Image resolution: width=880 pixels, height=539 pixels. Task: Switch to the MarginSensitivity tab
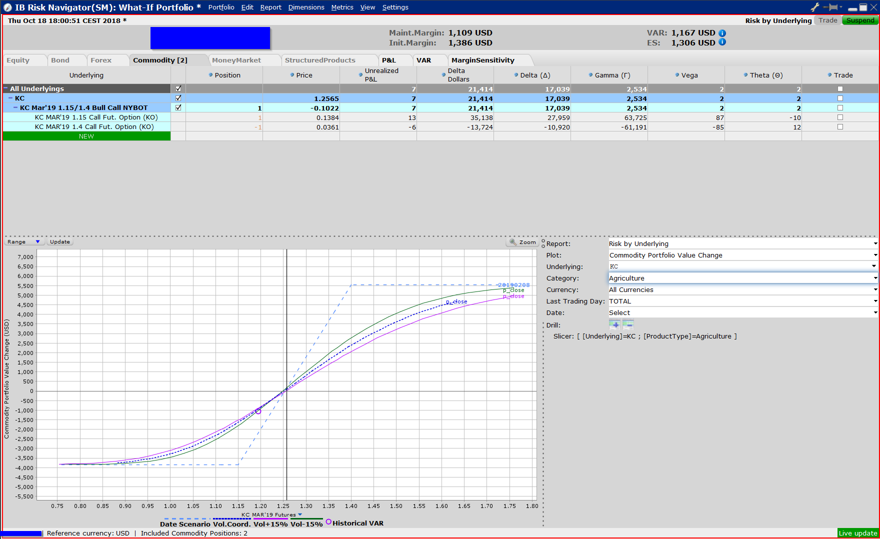click(x=482, y=60)
